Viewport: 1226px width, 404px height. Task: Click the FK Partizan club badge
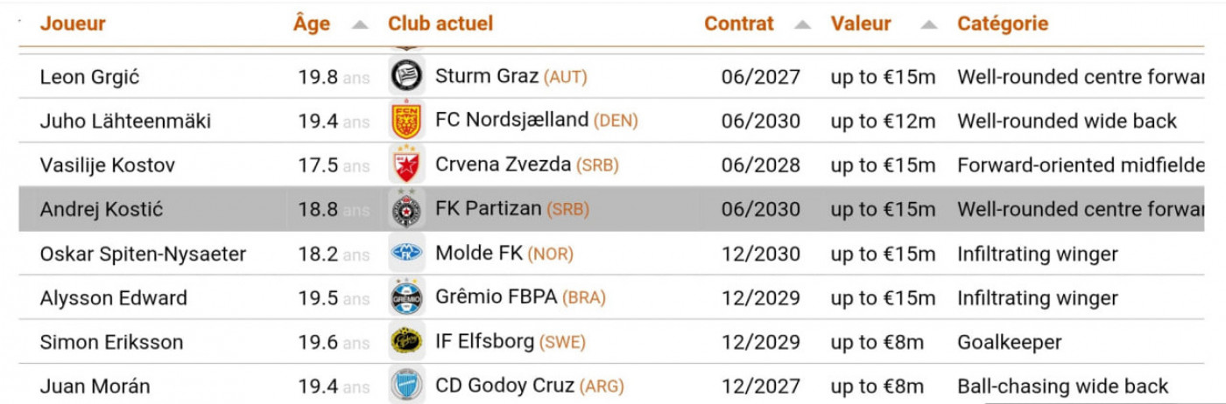point(406,210)
